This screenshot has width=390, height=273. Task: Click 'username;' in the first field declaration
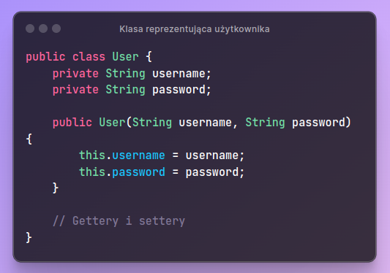(x=181, y=74)
